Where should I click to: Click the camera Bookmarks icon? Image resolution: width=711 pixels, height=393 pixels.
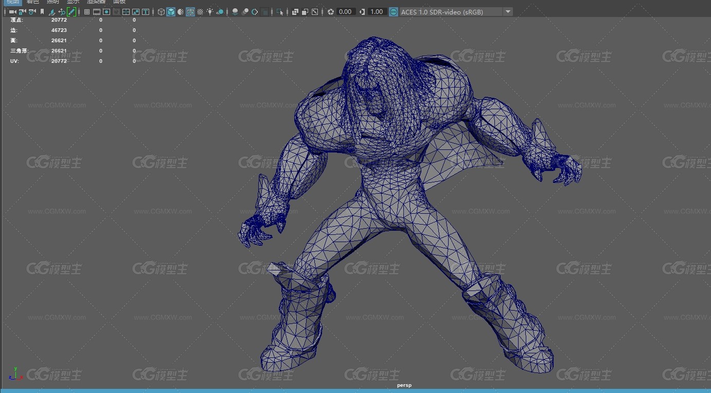(42, 12)
